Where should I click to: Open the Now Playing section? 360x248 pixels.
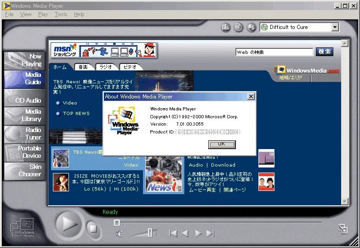coord(24,60)
